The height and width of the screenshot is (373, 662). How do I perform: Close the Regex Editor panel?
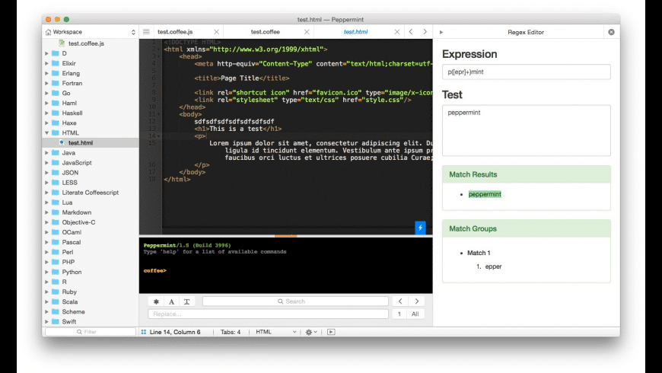[611, 32]
